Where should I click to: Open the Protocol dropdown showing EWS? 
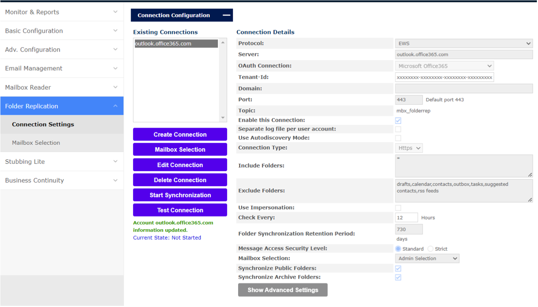pyautogui.click(x=463, y=43)
